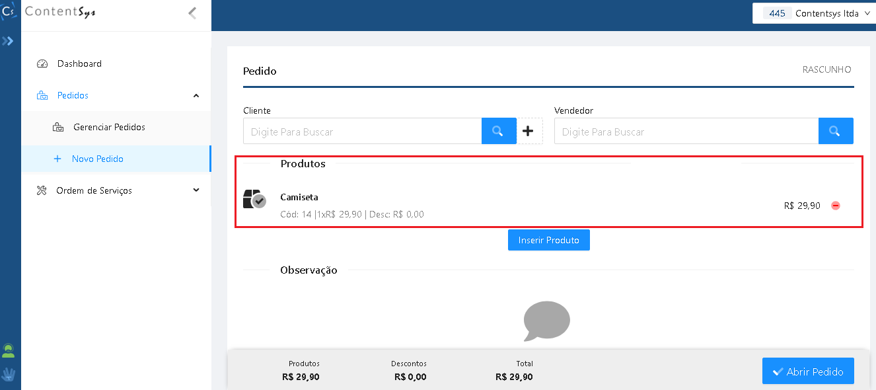Select Novo Pedido in the sidebar
The image size is (876, 390).
pos(97,159)
